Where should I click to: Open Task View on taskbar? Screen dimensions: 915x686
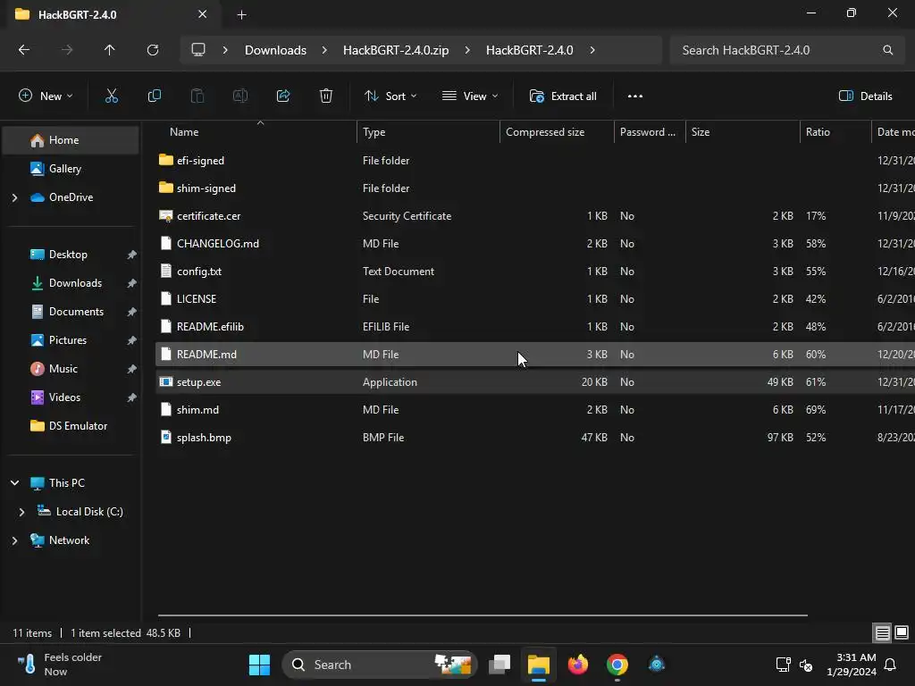point(499,665)
